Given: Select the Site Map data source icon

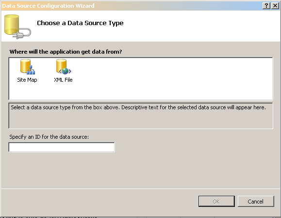Looking at the screenshot, I should [27, 67].
